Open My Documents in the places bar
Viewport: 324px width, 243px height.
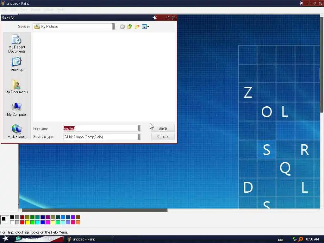(17, 87)
